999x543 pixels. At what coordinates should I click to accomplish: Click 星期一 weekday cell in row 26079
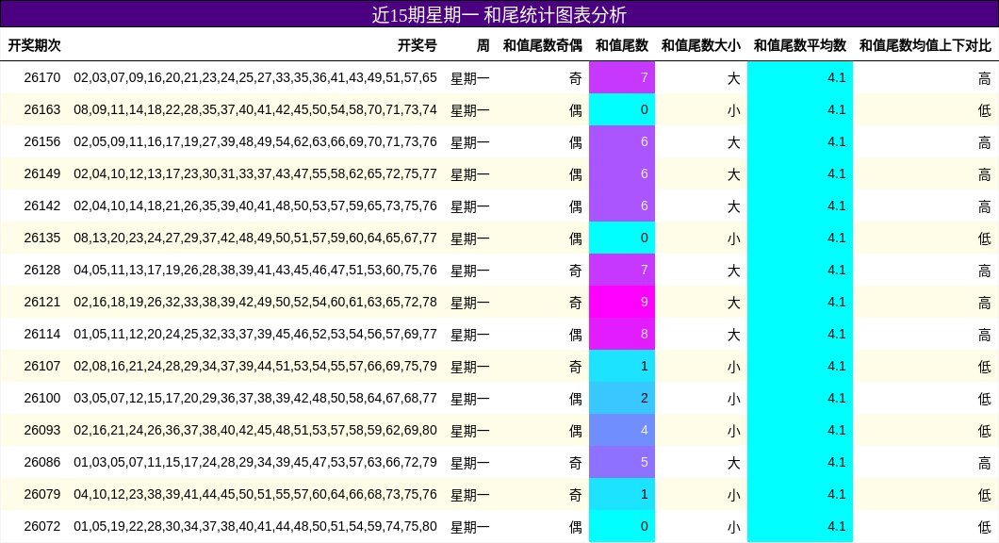470,494
